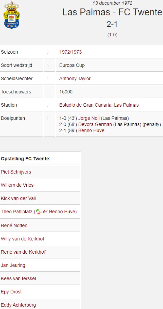Viewport: 163px width, 309px height.
Task: Click the Las Palmas club crest logo
Action: tap(12, 15)
